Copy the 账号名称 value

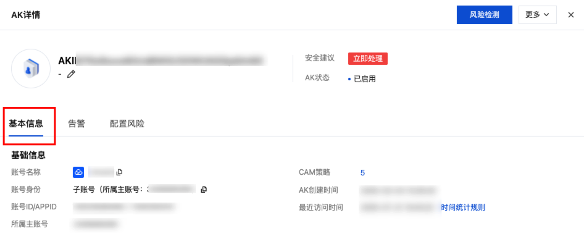click(120, 172)
